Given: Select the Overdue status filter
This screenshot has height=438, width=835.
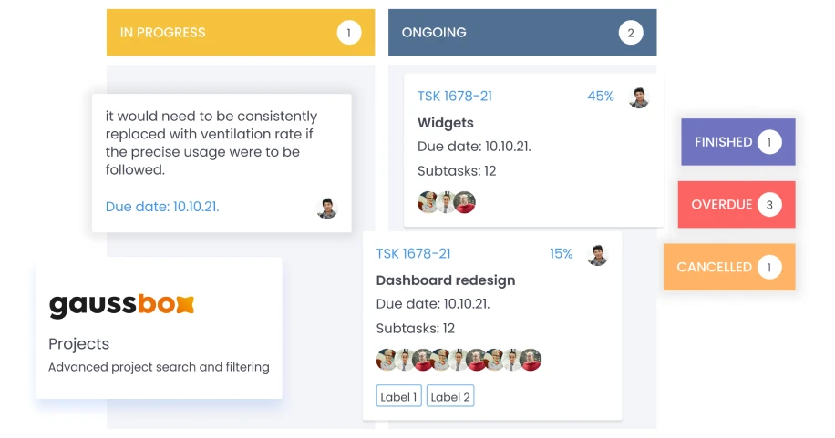Looking at the screenshot, I should [736, 205].
